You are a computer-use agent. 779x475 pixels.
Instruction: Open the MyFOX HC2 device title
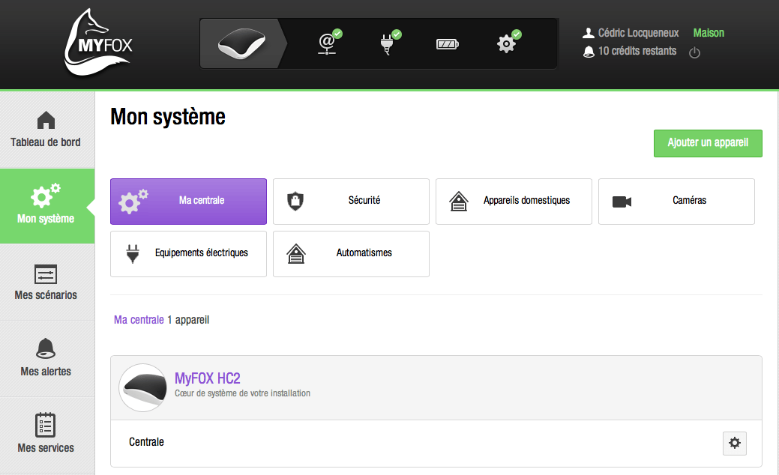point(207,378)
